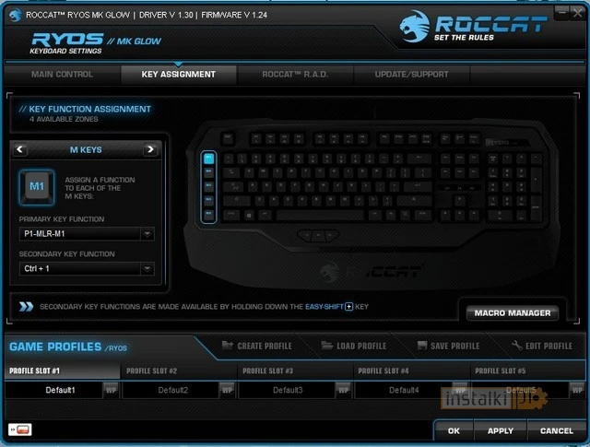
Task: Click the Save Profile disk icon
Action: point(422,346)
